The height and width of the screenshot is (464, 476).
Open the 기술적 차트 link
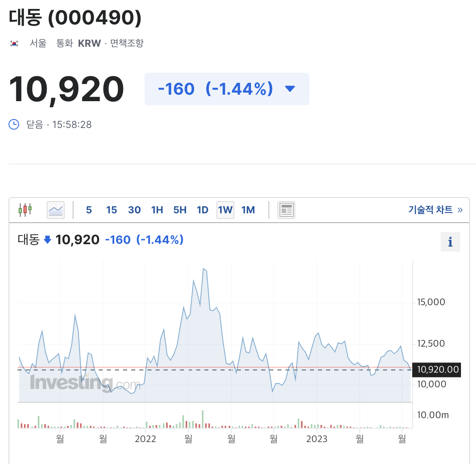click(435, 210)
